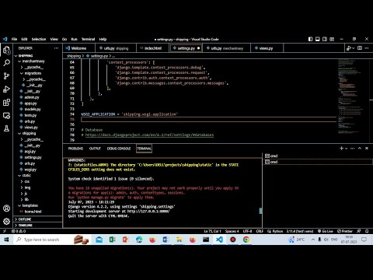Toggle primary side bar visibility

(310, 39)
